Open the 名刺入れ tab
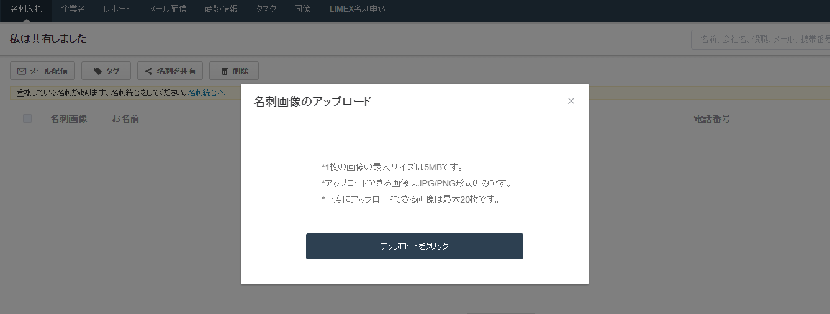830x314 pixels. [26, 9]
